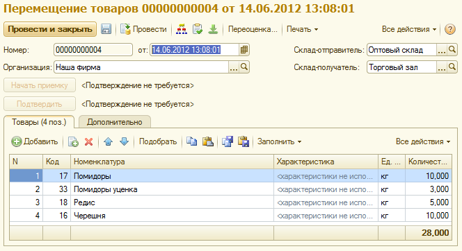
Task: Click the save document floppy disk icon
Action: point(106,29)
